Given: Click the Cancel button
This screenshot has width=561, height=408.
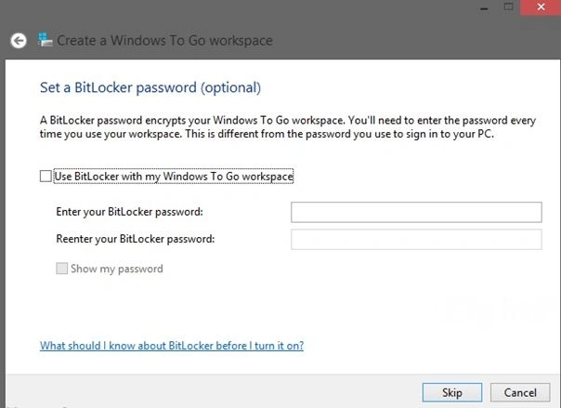Looking at the screenshot, I should click(520, 392).
